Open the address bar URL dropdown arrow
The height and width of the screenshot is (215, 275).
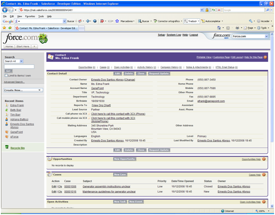202,10
